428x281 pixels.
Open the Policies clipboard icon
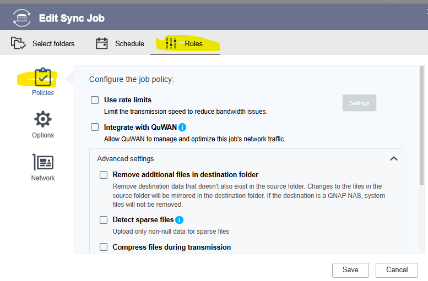(x=42, y=77)
